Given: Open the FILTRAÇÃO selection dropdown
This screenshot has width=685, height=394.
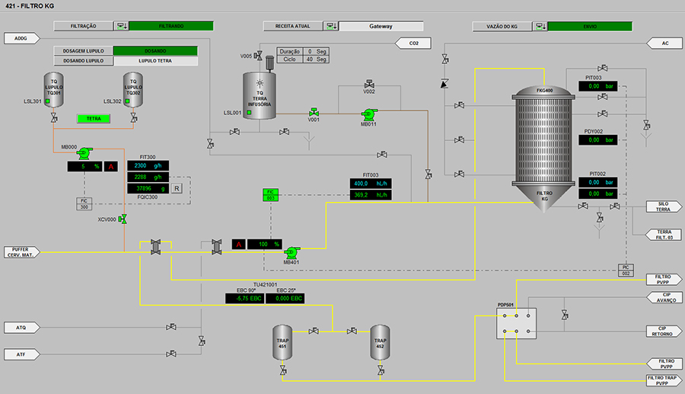Looking at the screenshot, I should [x=121, y=26].
